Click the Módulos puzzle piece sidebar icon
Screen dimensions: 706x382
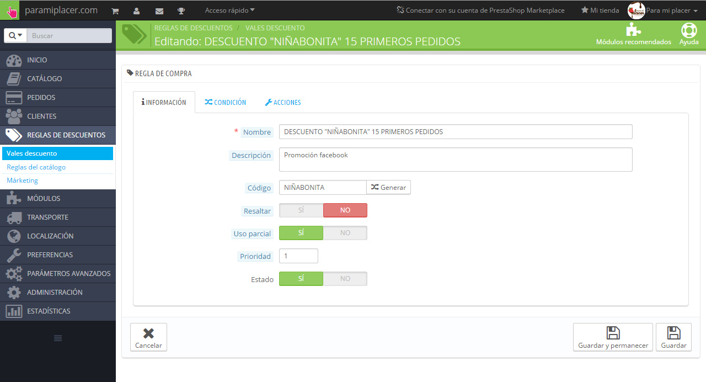(14, 198)
